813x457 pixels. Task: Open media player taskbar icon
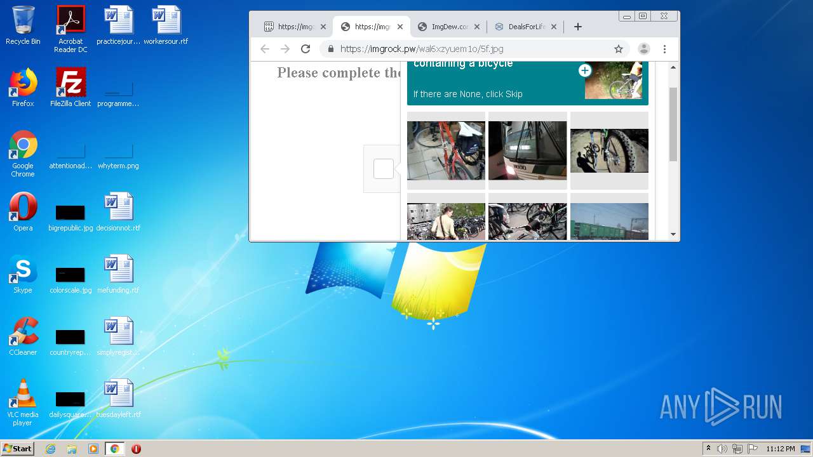[93, 449]
